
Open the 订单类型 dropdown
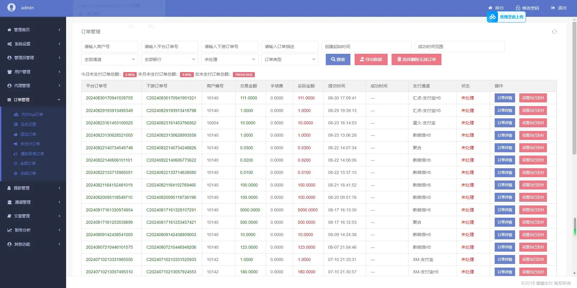point(290,59)
